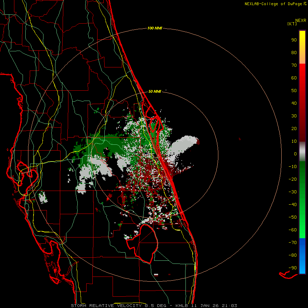
Task: Click the -90 scale value
Action: point(293,268)
